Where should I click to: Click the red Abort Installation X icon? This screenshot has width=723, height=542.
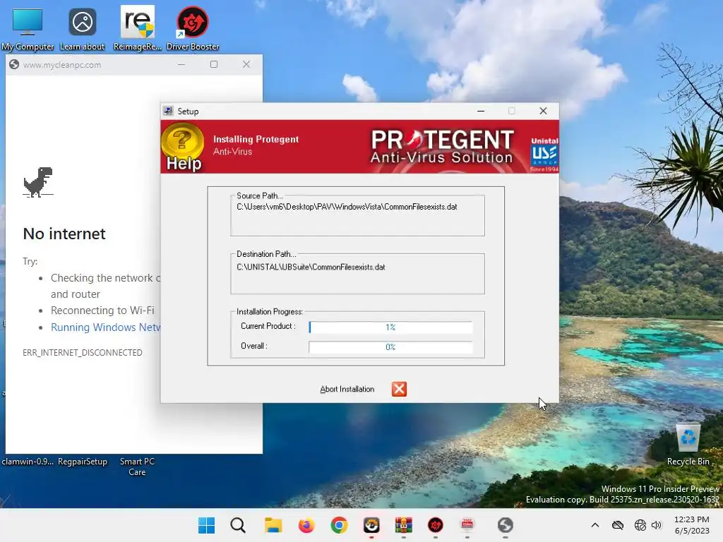pos(399,389)
